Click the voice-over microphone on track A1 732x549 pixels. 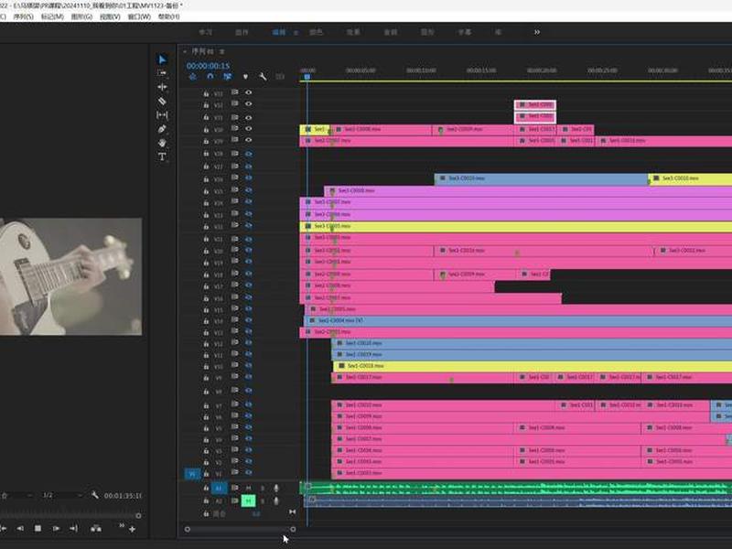[276, 488]
